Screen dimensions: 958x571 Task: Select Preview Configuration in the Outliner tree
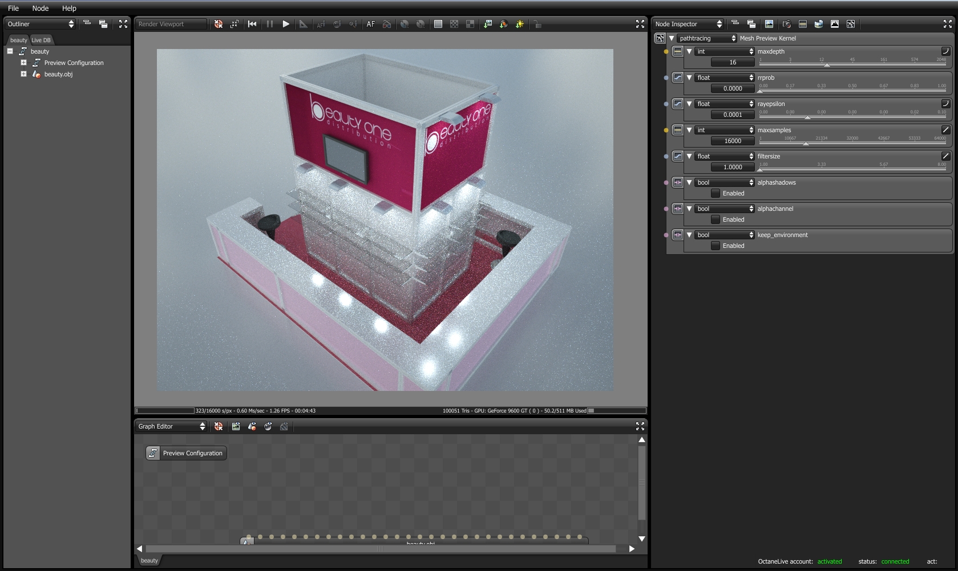[x=74, y=63]
